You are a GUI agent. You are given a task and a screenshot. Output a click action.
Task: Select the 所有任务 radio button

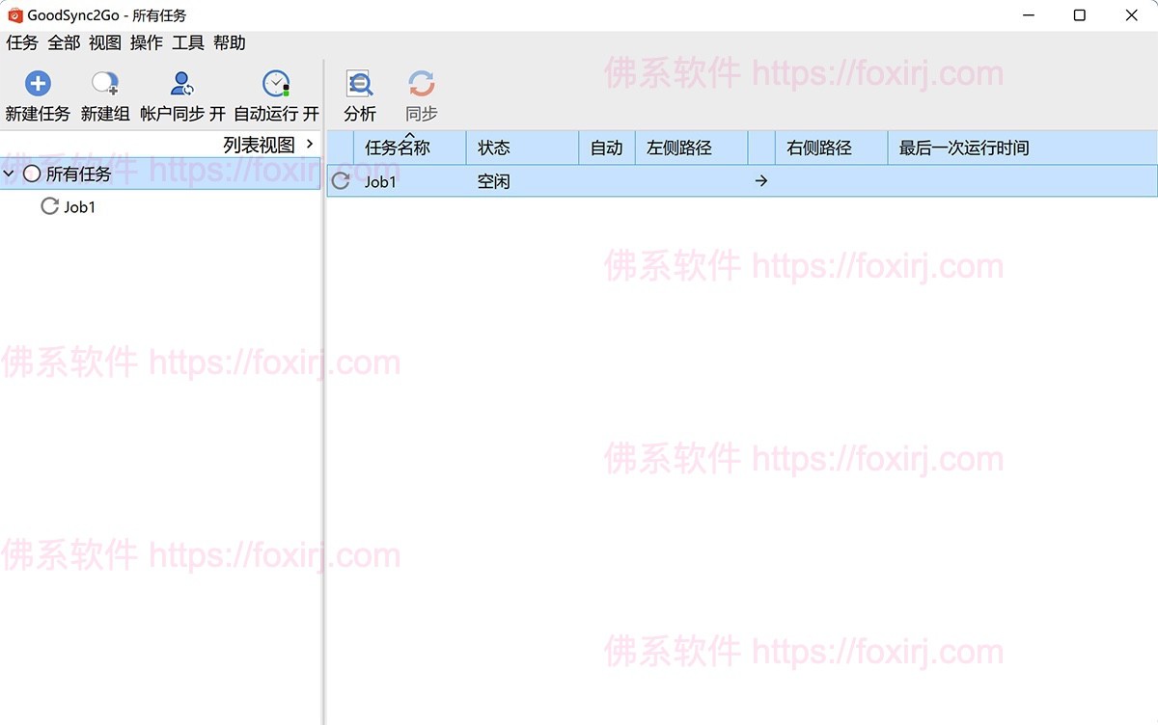[32, 174]
